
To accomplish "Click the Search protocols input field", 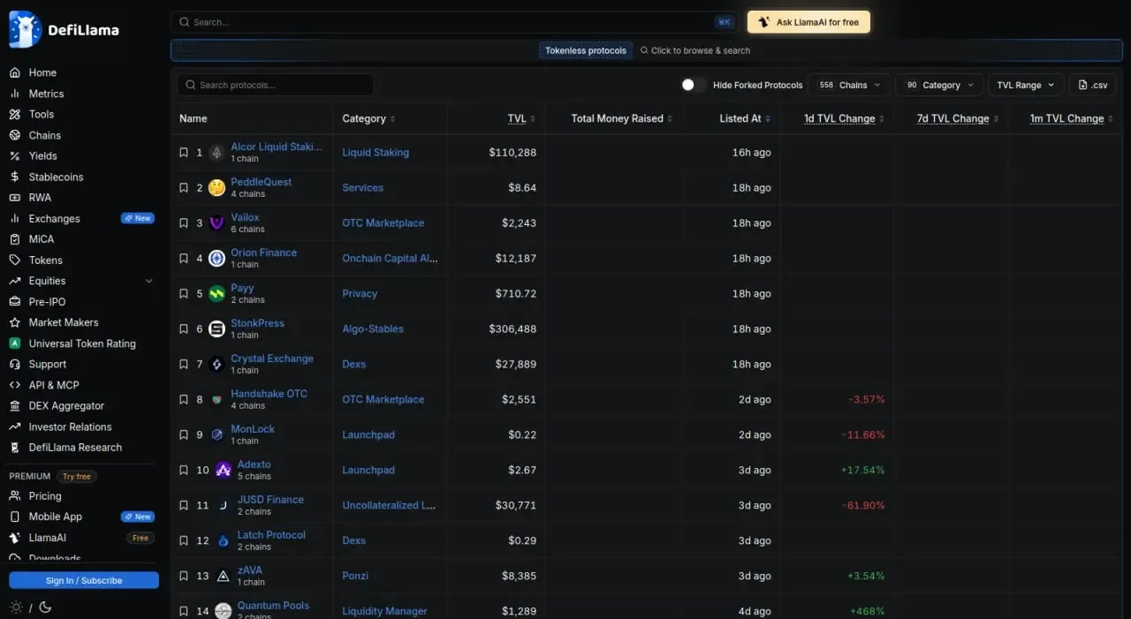I will point(276,85).
